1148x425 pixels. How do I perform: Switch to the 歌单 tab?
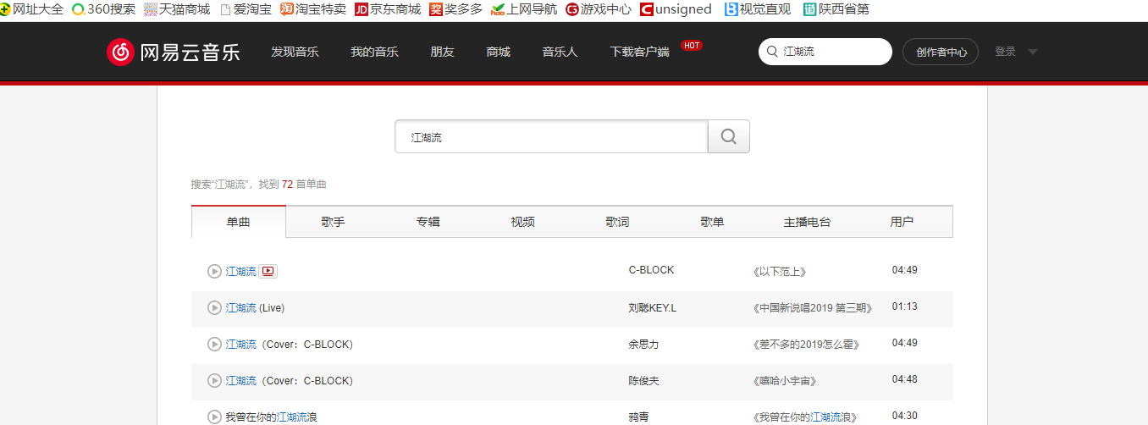click(x=712, y=222)
